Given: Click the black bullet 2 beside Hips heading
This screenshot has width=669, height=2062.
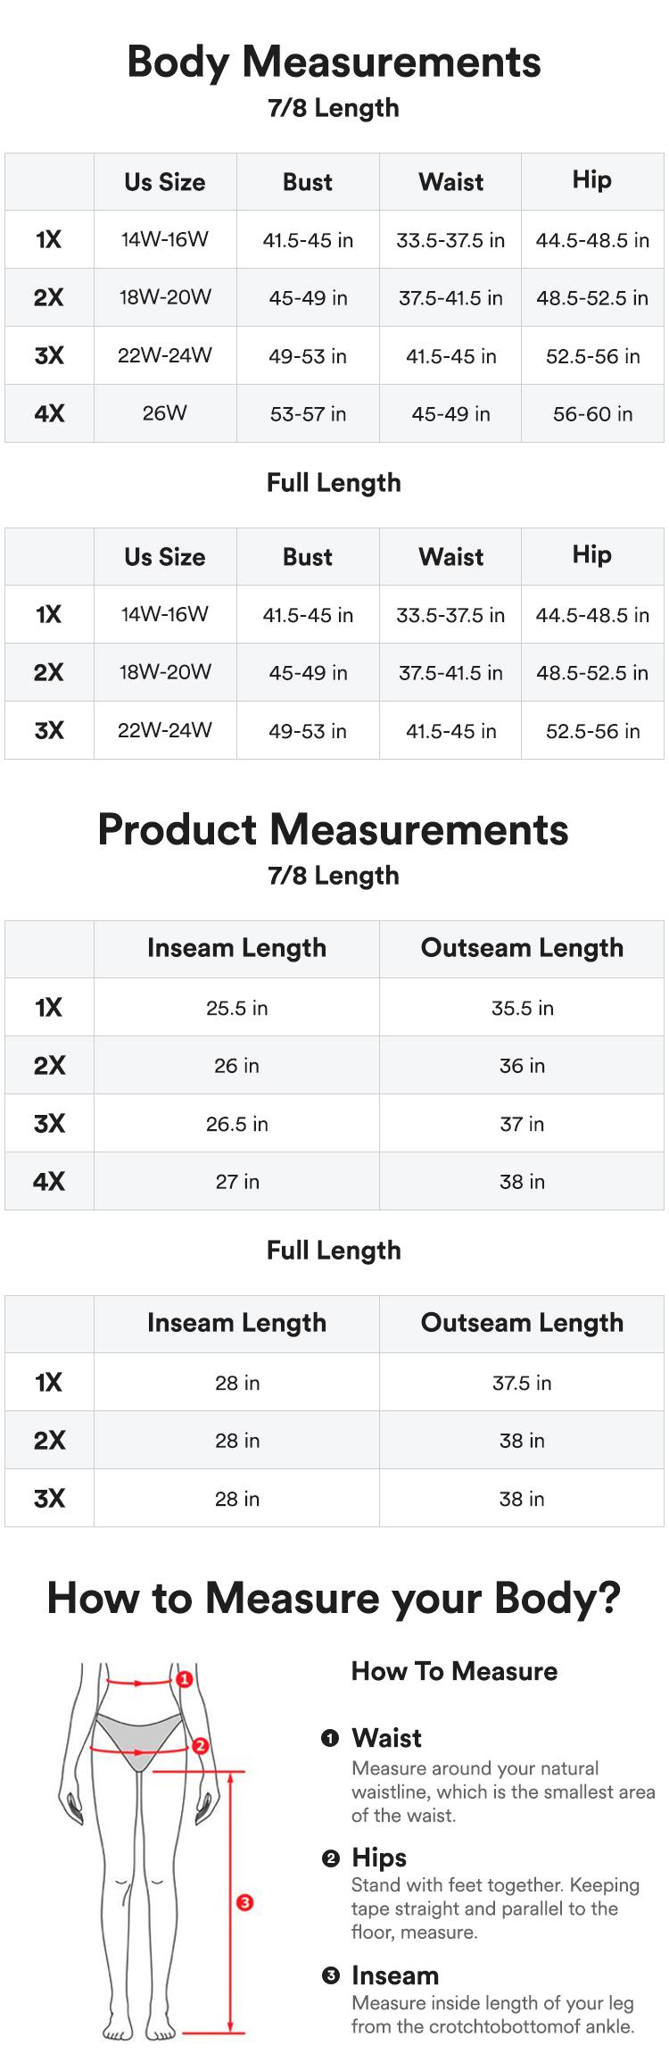Looking at the screenshot, I should 330,1858.
